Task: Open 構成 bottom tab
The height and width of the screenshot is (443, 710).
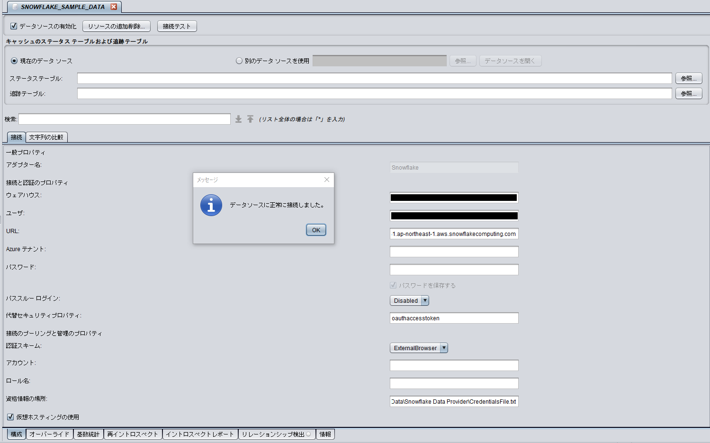Action: [17, 434]
